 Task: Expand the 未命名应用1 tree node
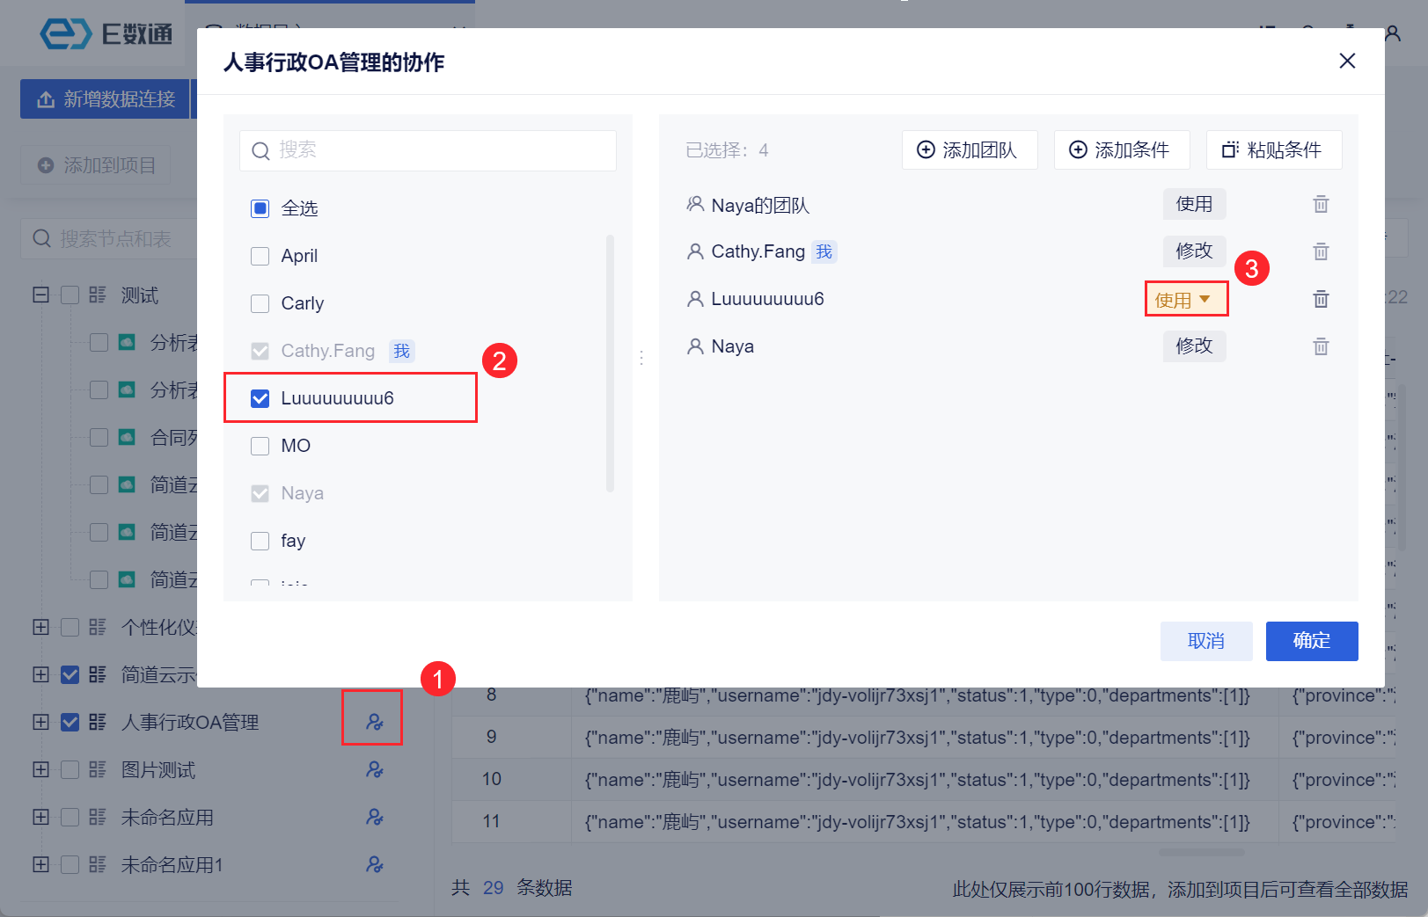point(40,864)
